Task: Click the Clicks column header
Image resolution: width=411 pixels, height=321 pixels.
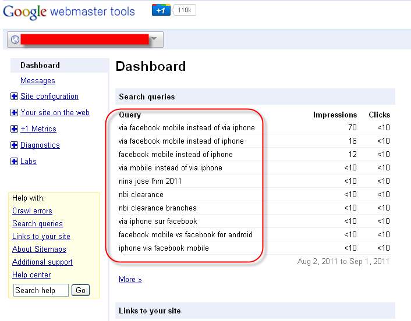Action: pos(380,115)
